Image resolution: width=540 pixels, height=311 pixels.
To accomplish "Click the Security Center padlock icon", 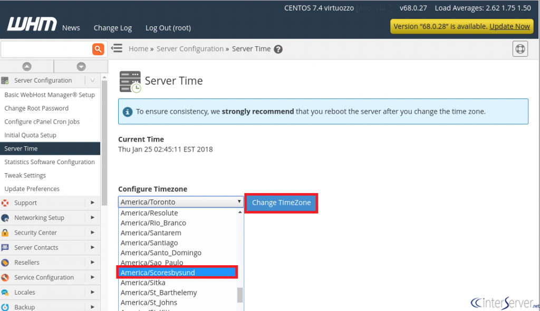I will [5, 233].
